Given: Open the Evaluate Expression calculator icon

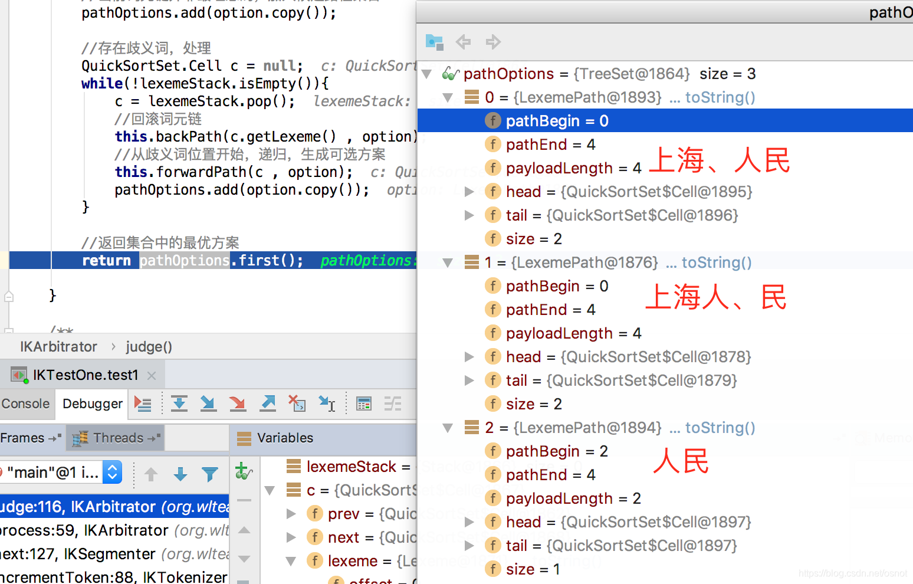Looking at the screenshot, I should [x=364, y=403].
